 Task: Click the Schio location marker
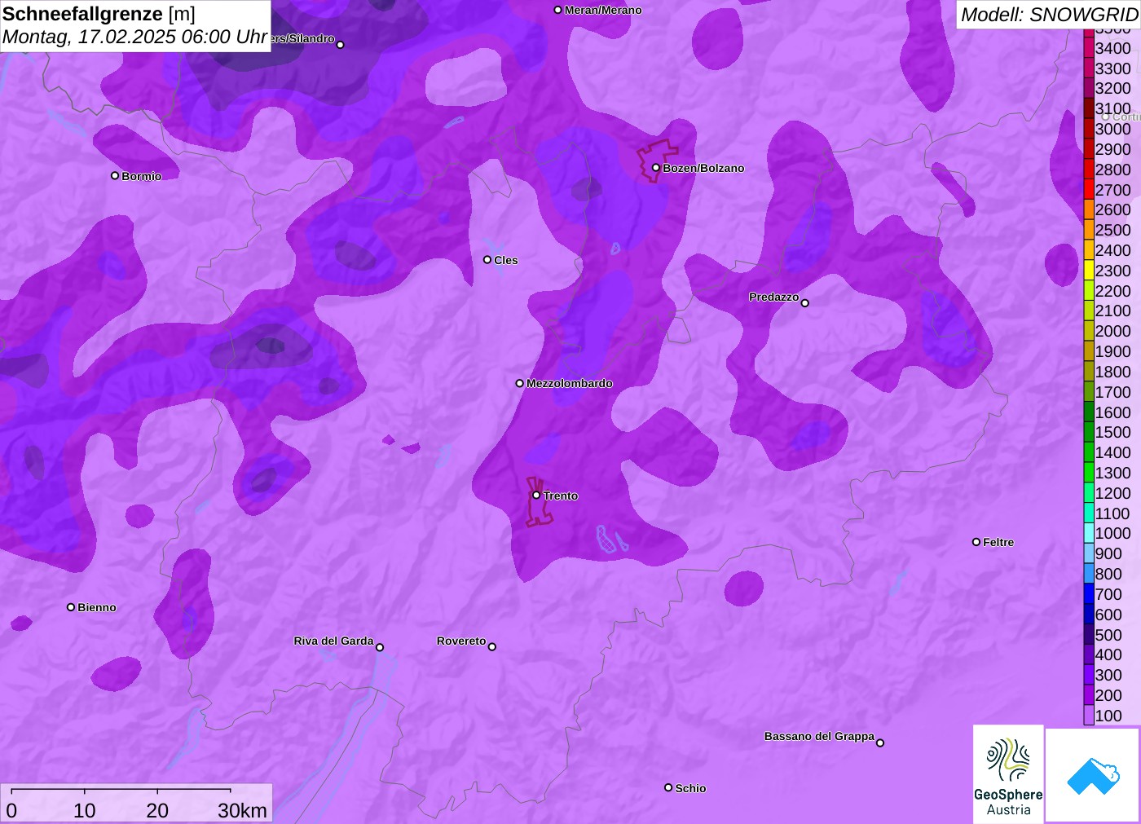668,787
